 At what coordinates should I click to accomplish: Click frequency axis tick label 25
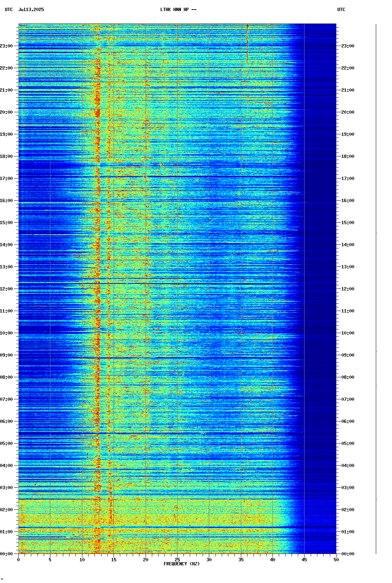(177, 560)
